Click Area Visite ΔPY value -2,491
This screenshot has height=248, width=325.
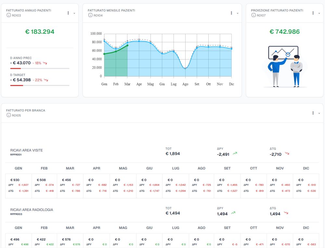point(223,154)
